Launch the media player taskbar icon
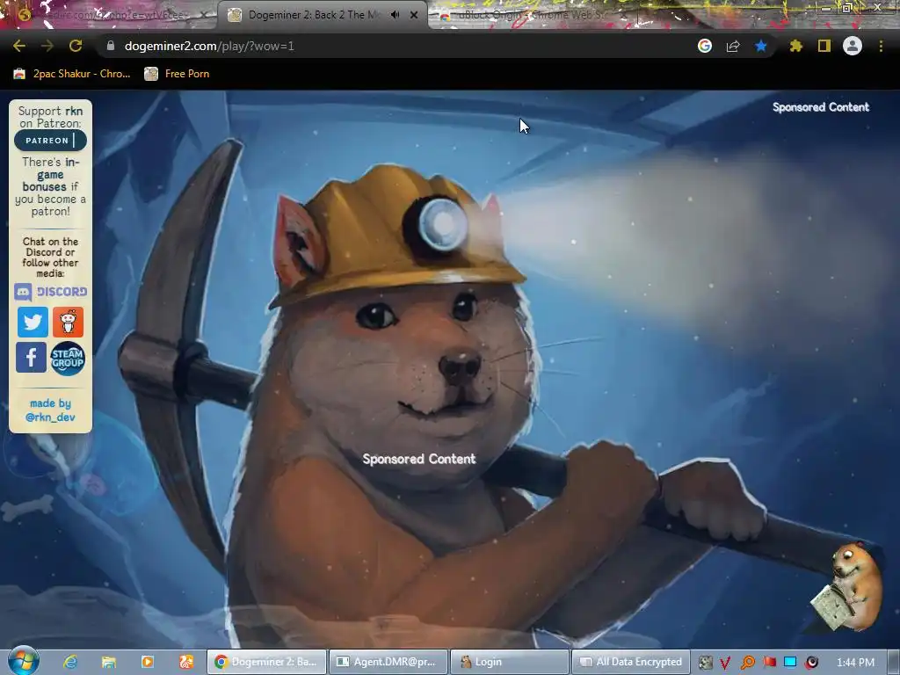900x675 pixels. (148, 663)
